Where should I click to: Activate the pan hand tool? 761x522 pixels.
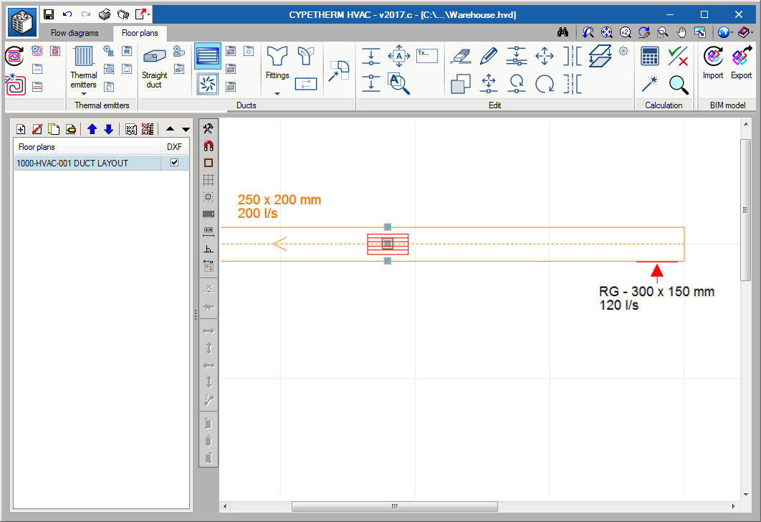click(x=681, y=32)
